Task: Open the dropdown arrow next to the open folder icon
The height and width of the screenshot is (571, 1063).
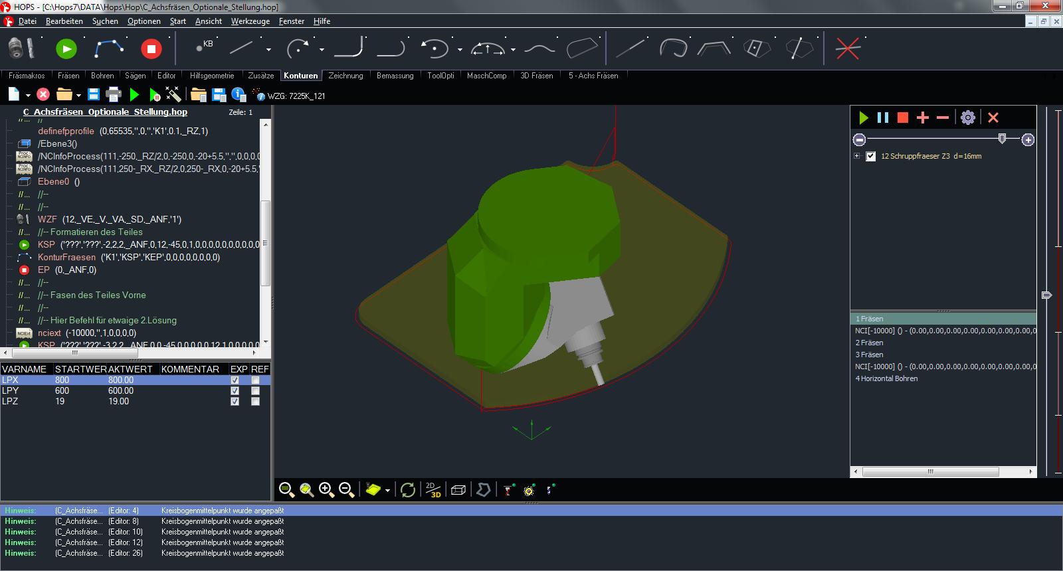Action: click(x=78, y=96)
